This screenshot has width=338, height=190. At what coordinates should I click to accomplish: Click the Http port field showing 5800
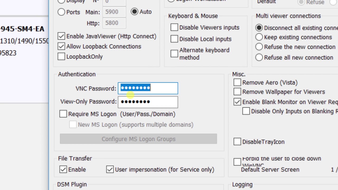114,23
